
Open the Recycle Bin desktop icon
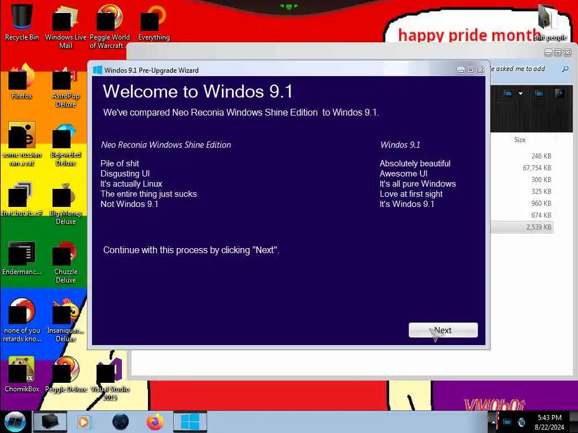(22, 22)
